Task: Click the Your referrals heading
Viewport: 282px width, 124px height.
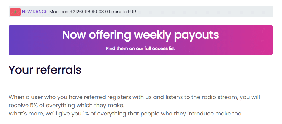Action: [x=45, y=70]
